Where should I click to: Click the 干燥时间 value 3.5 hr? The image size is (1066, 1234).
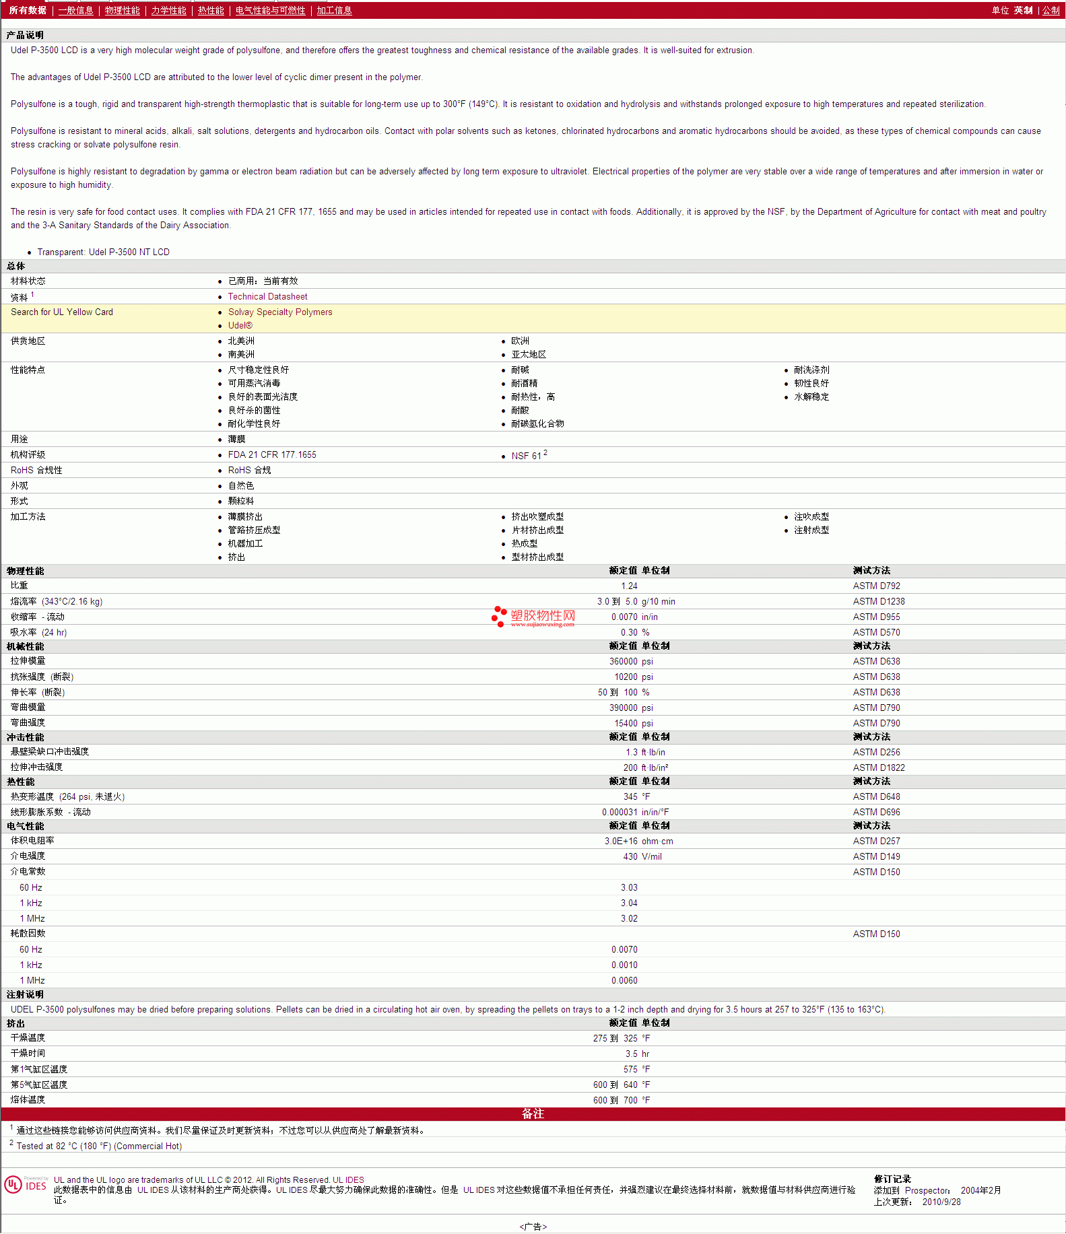click(637, 1054)
